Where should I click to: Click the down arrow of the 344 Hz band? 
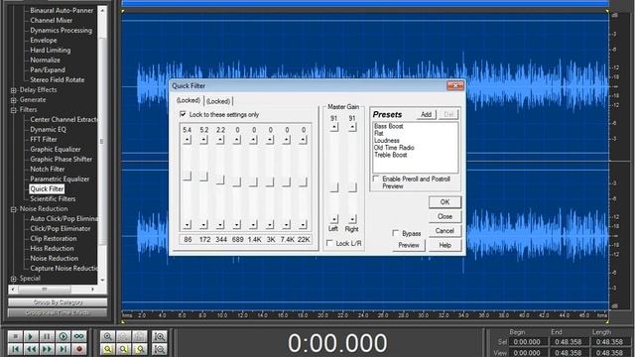click(x=220, y=224)
